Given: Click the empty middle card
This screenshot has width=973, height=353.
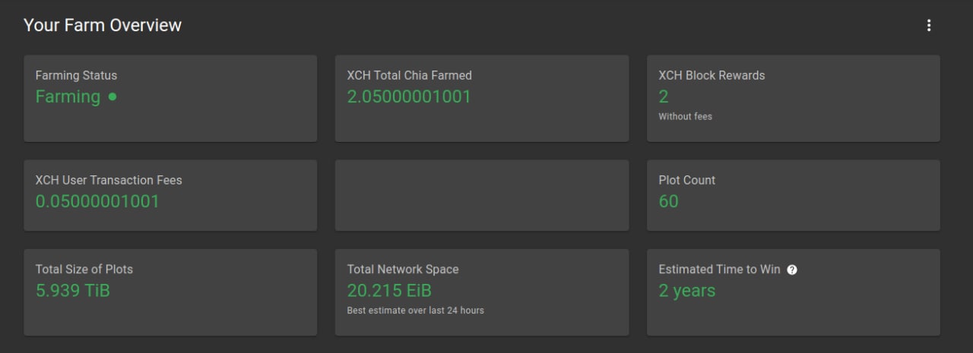Looking at the screenshot, I should (482, 195).
